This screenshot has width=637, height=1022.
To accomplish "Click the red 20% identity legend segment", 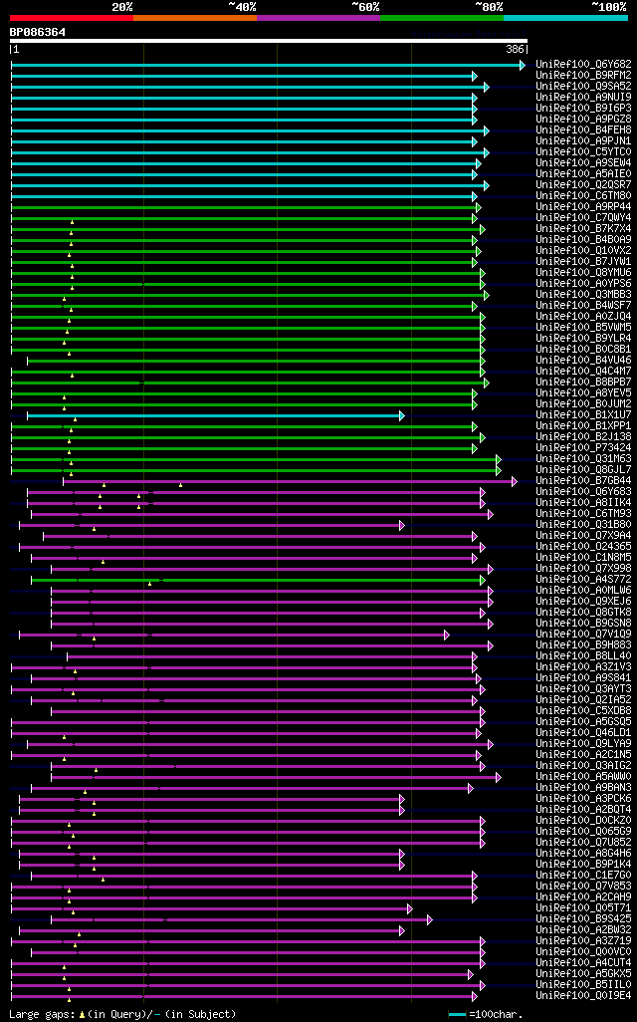I will click(71, 18).
